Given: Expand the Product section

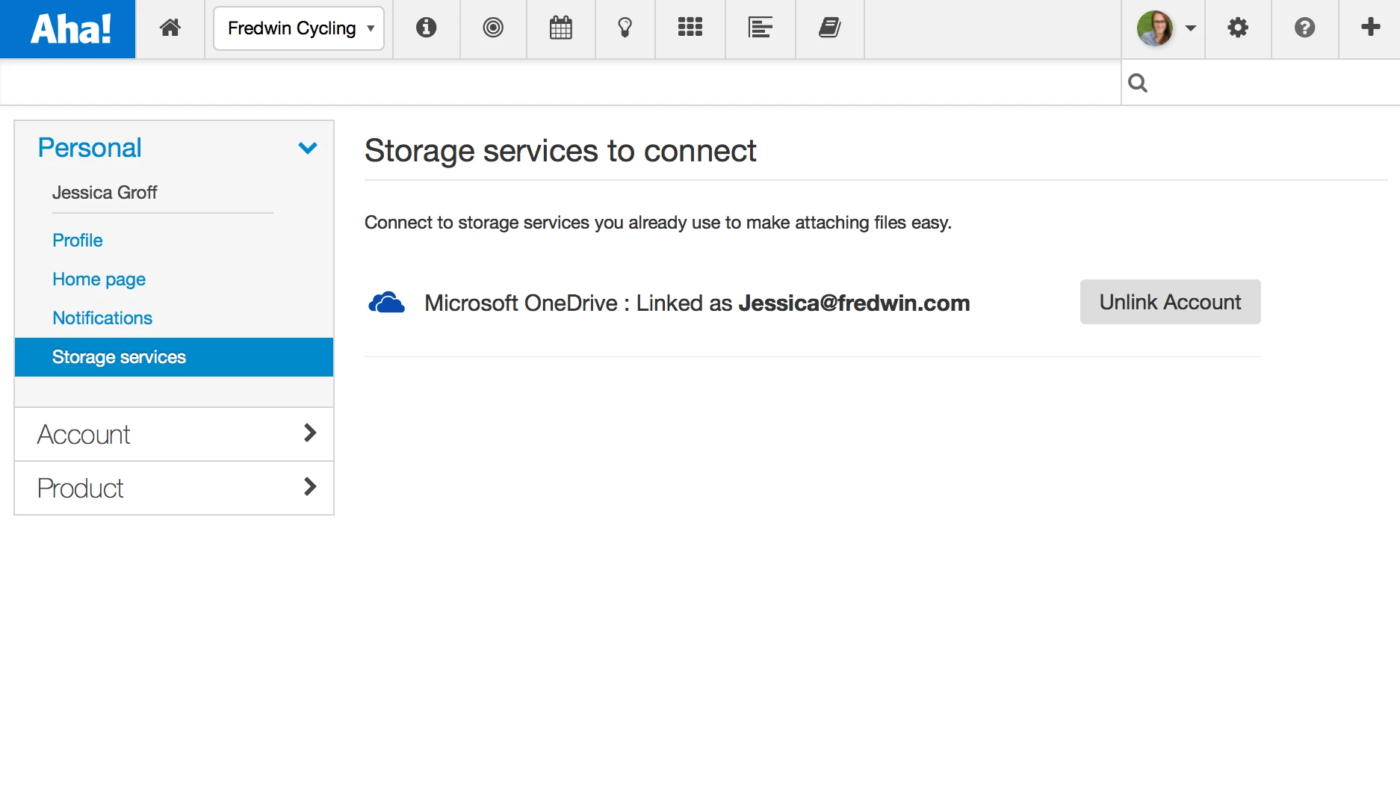Looking at the screenshot, I should click(173, 488).
